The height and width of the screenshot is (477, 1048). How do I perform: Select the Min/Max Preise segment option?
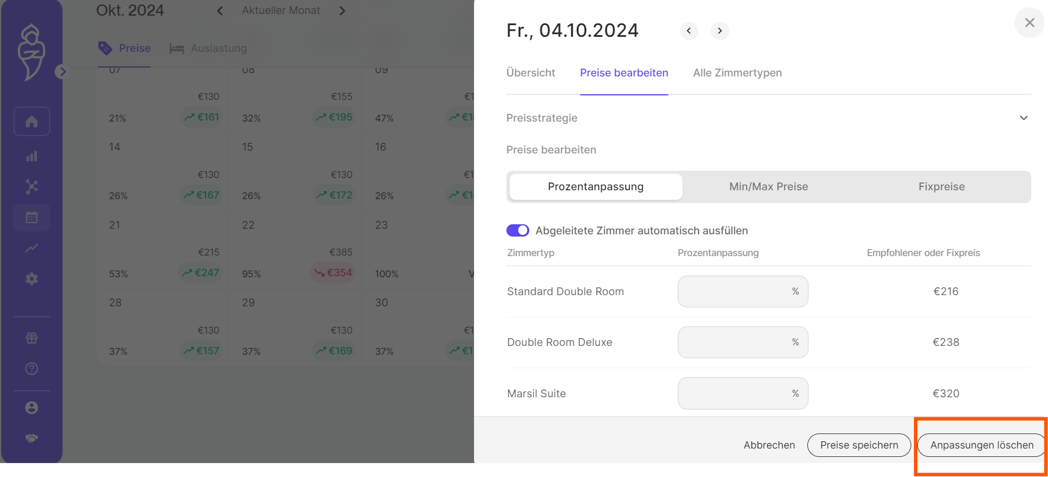768,187
